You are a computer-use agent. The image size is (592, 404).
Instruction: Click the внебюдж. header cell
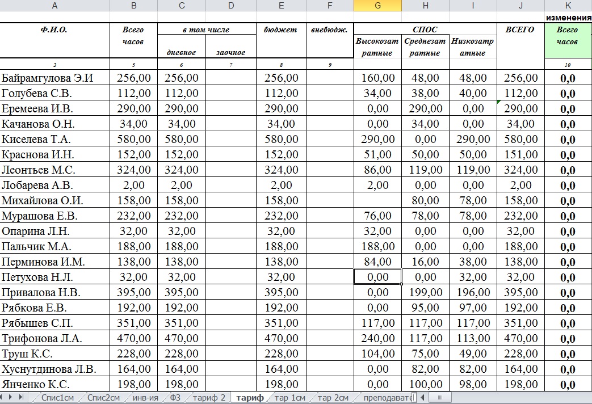[330, 40]
